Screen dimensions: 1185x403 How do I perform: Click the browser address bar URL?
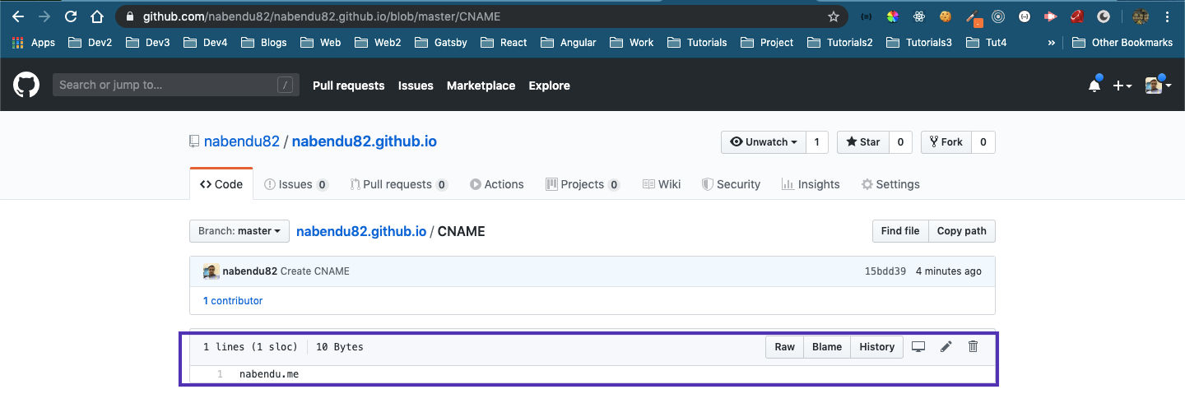(x=322, y=16)
